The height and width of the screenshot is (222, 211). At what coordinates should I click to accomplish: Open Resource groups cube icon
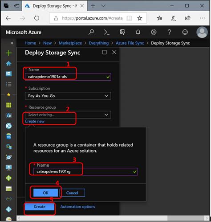pyautogui.click(x=9, y=115)
